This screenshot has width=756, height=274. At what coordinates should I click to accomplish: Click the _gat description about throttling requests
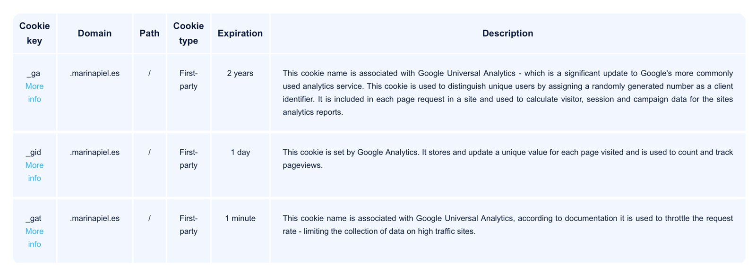507,225
